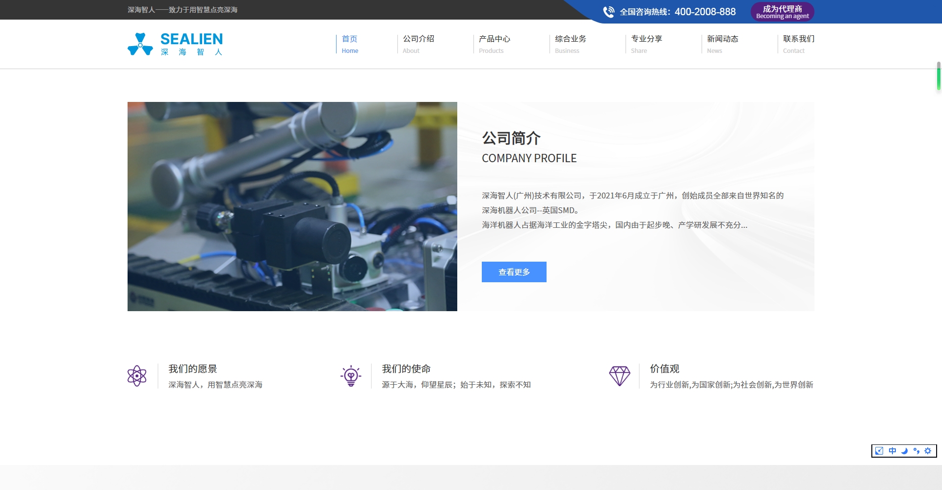Toggle the punctuation mode icon

tap(916, 451)
